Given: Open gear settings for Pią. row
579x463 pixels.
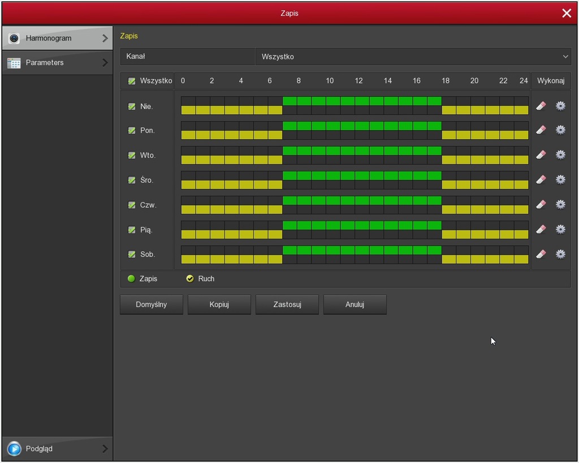Looking at the screenshot, I should 560,230.
